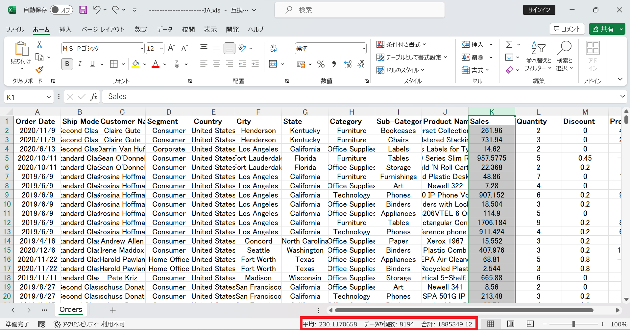Increase font size with large A icon
630x330 pixels.
point(171,48)
